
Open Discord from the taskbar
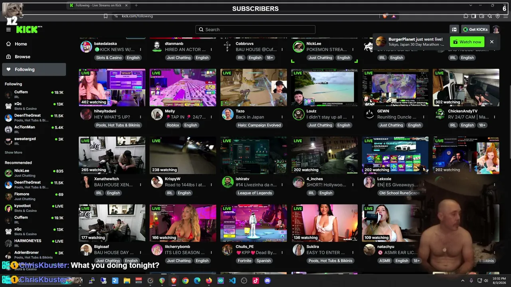click(267, 281)
